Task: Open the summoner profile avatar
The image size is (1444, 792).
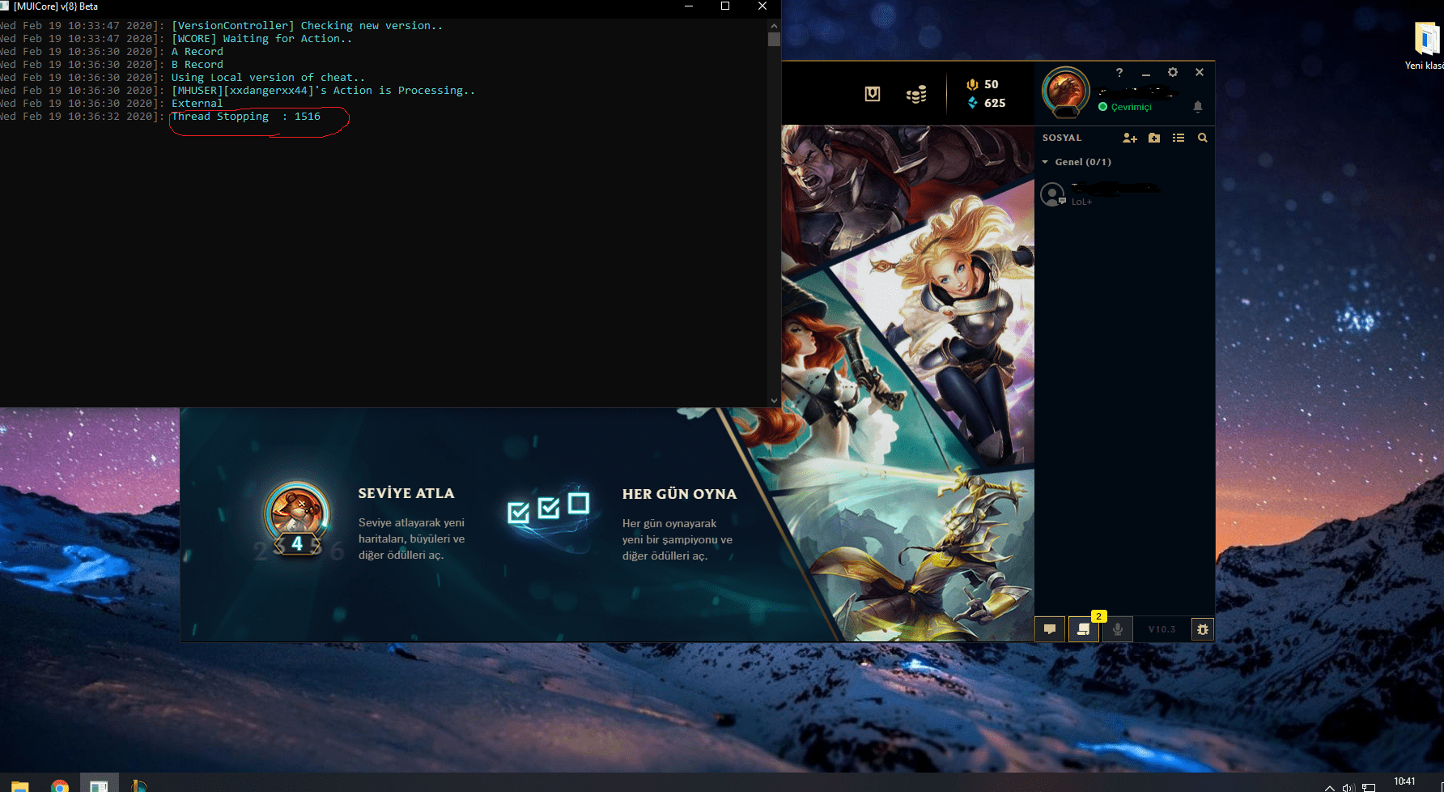Action: tap(1065, 91)
